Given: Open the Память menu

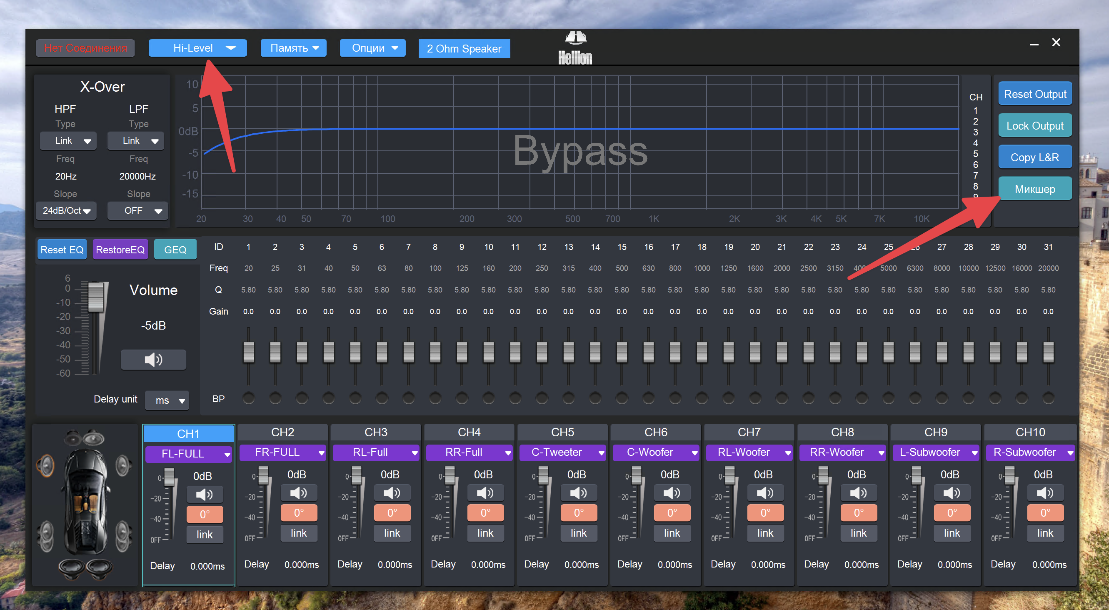Looking at the screenshot, I should click(294, 48).
